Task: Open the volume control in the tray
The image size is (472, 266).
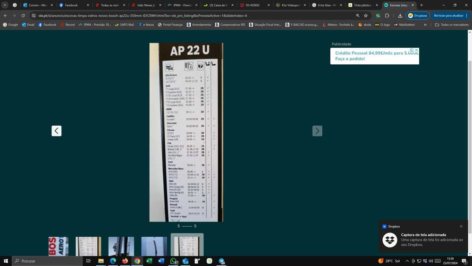Action: pyautogui.click(x=431, y=261)
